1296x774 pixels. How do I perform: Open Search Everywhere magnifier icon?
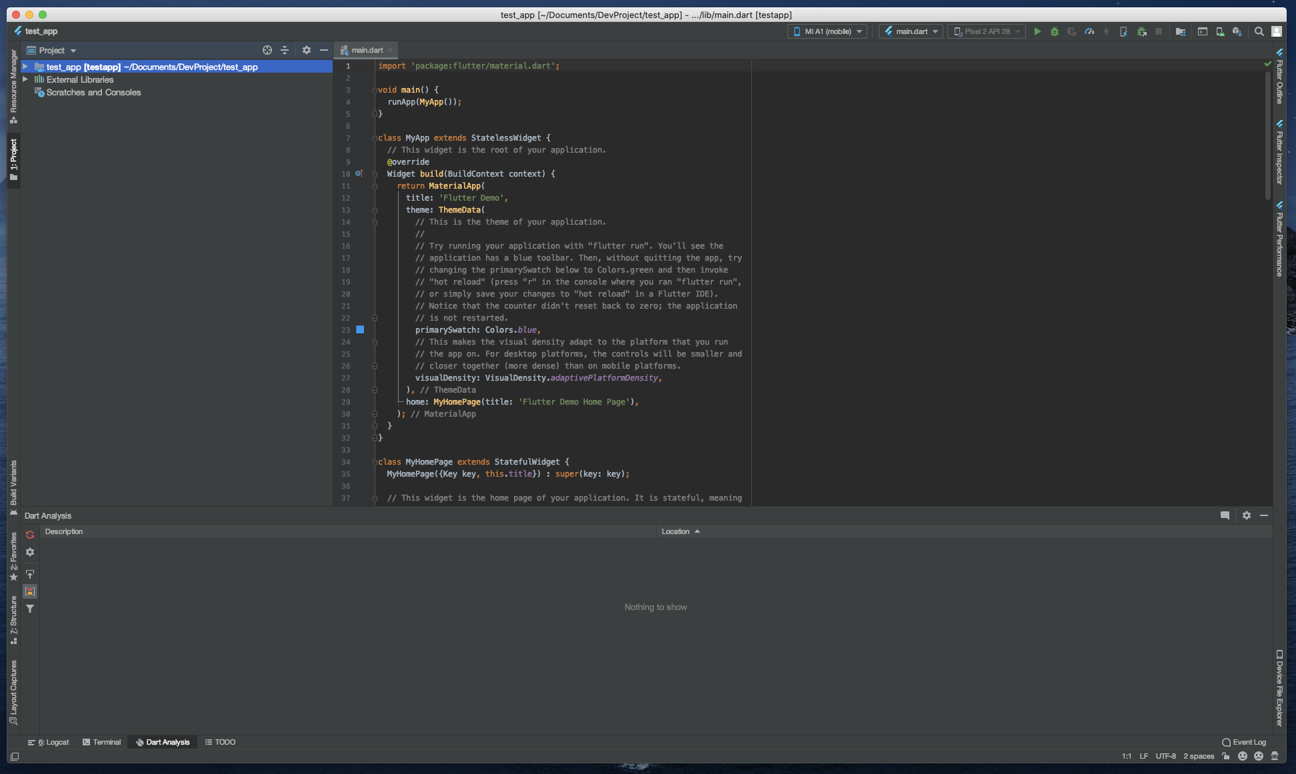coord(1259,31)
